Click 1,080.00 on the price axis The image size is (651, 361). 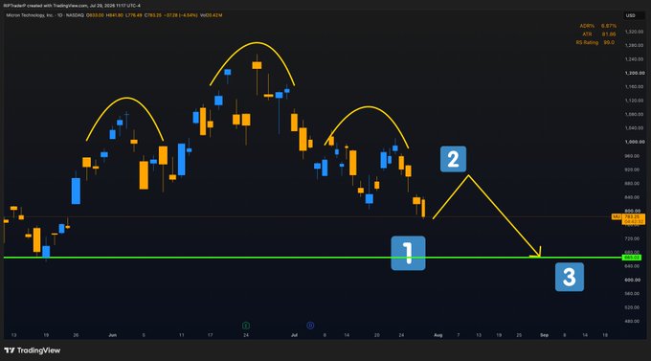click(634, 114)
